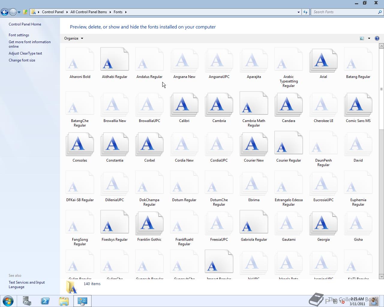Viewport: 384px width, 307px height.
Task: Expand arrow after Fonts breadcrumb
Action: point(126,12)
